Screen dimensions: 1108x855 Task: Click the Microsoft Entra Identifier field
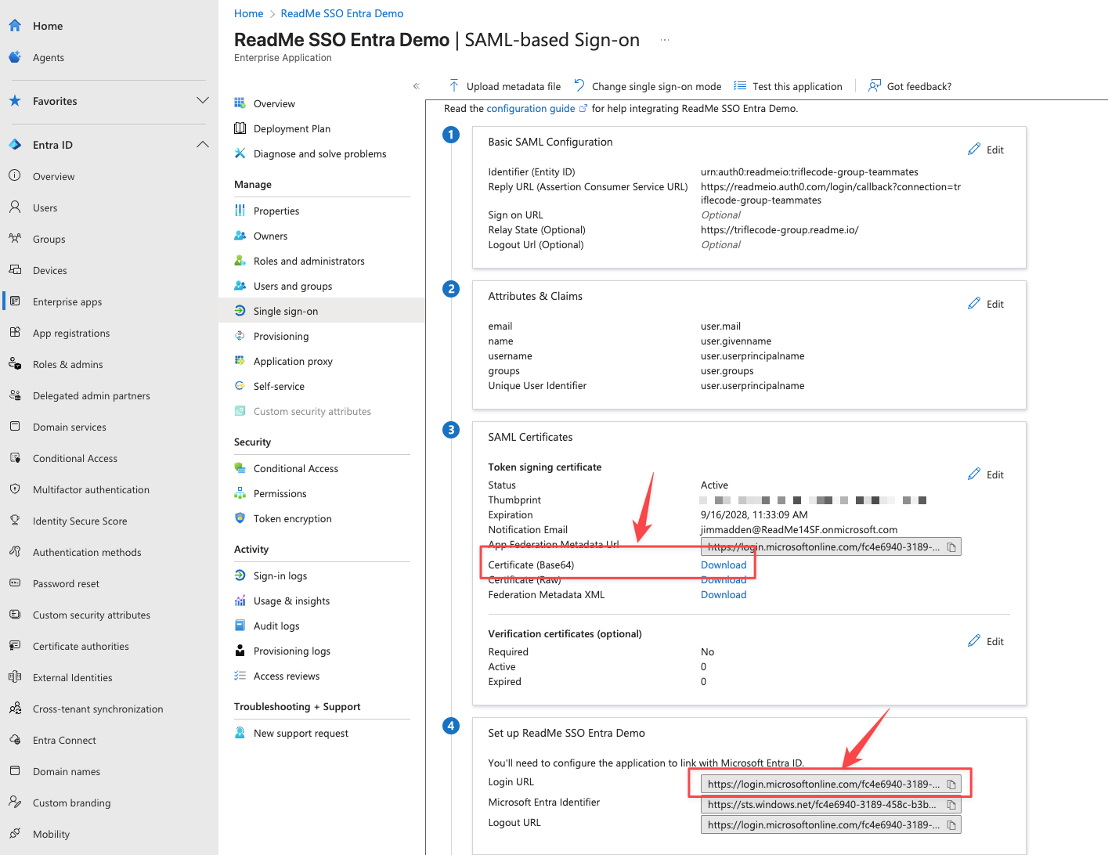click(831, 804)
